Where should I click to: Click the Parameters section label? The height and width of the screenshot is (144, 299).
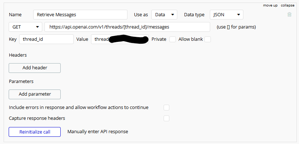[x=21, y=81]
